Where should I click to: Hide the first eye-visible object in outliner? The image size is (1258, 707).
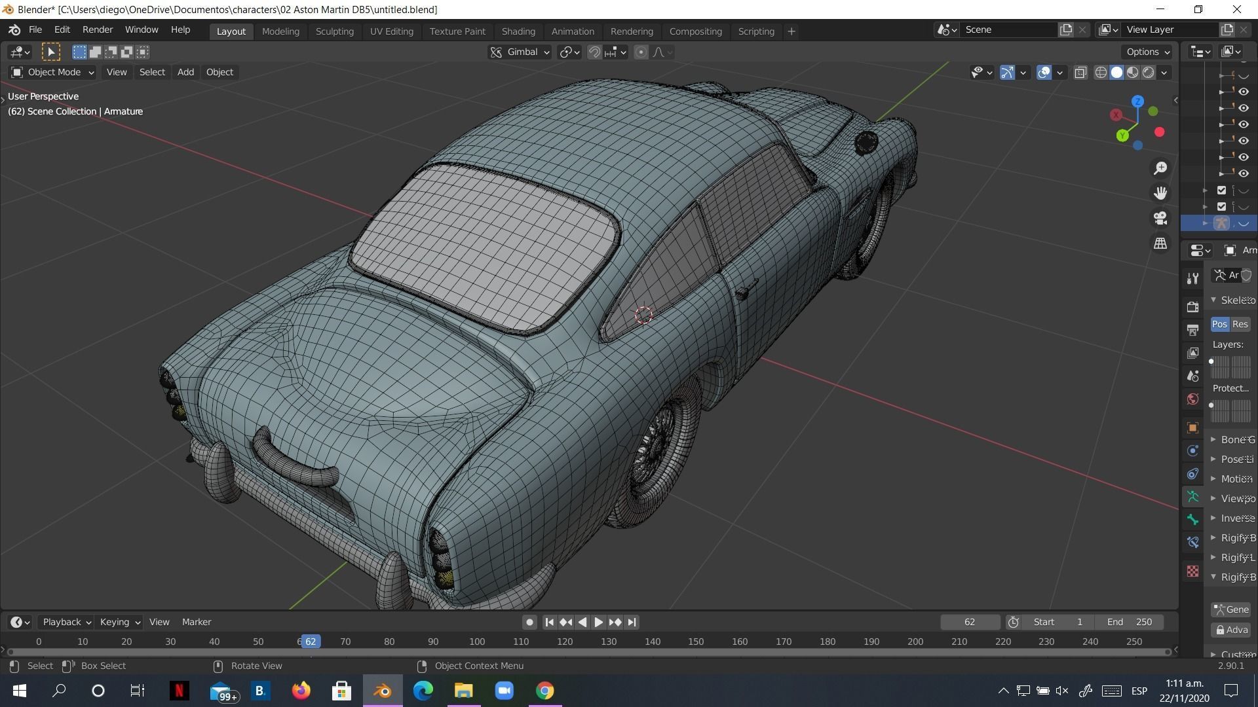(x=1243, y=92)
